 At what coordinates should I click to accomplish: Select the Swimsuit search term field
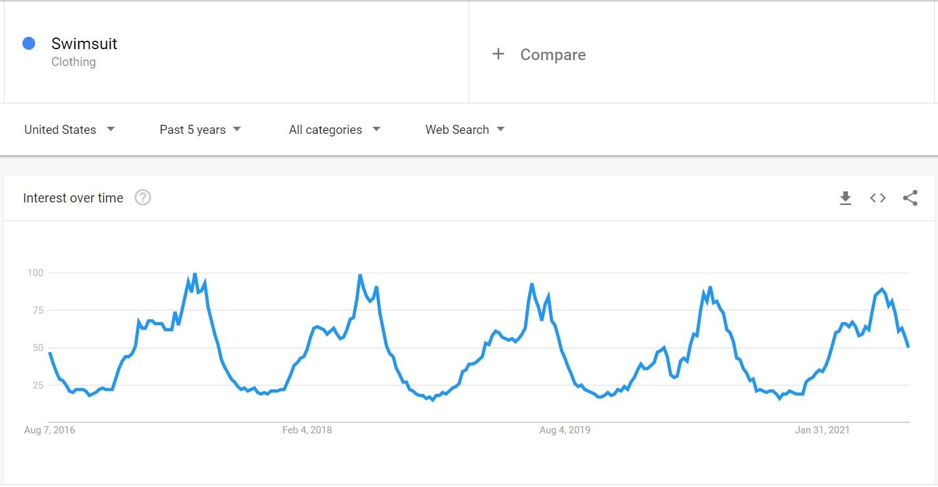(x=84, y=43)
